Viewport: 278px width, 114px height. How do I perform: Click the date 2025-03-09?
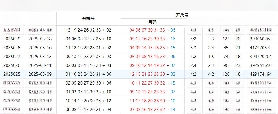40,74
